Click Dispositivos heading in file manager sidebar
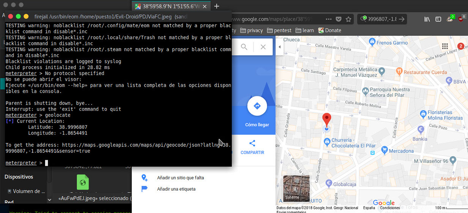The width and height of the screenshot is (468, 213). click(x=19, y=177)
